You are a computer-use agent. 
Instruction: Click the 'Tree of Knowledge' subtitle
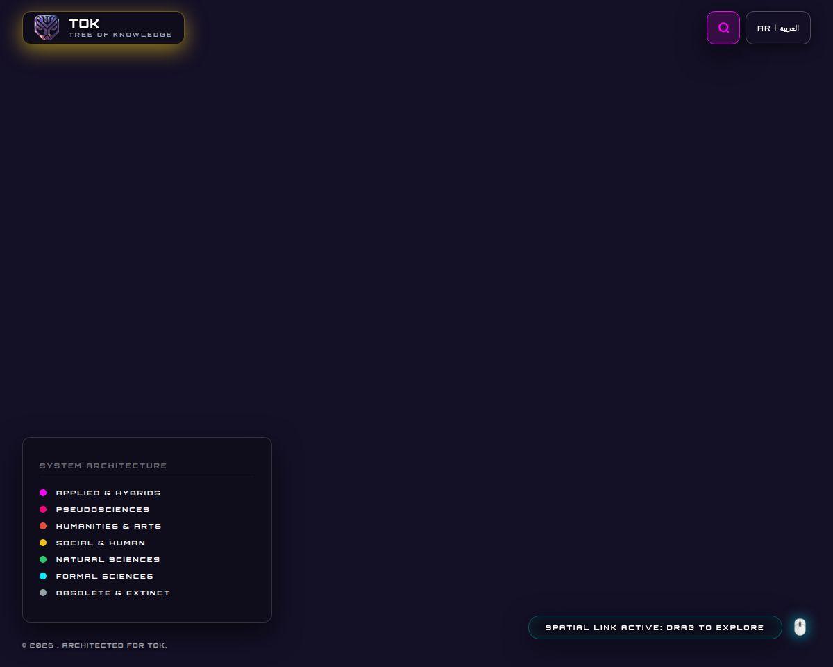(x=120, y=35)
